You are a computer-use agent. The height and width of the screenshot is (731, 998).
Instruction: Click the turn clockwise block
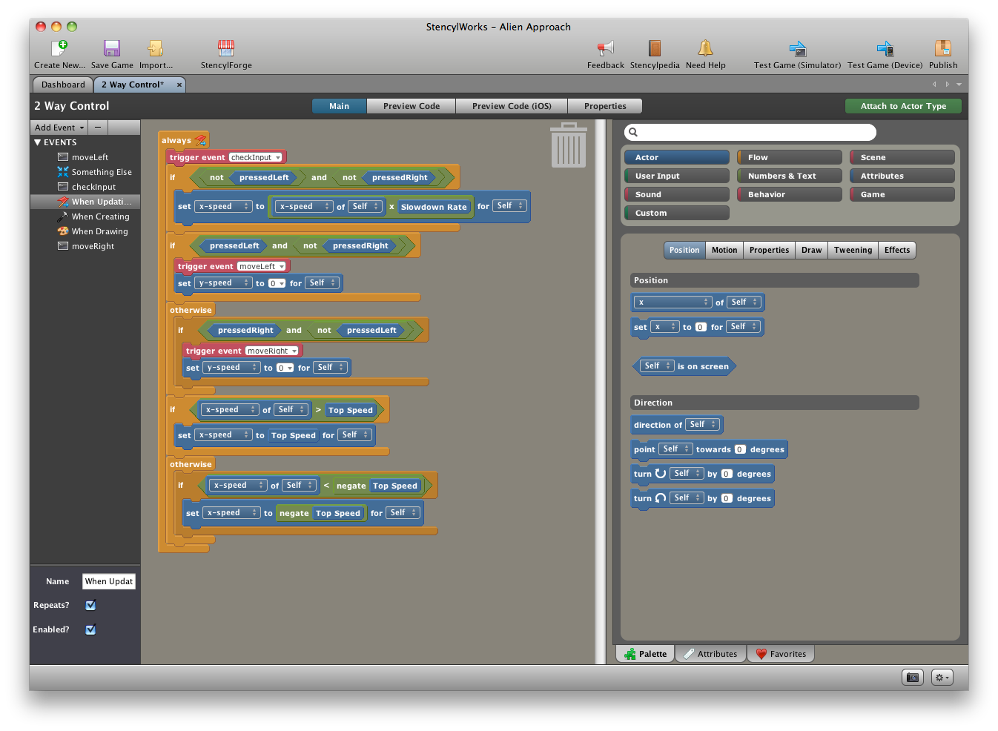[x=702, y=474]
